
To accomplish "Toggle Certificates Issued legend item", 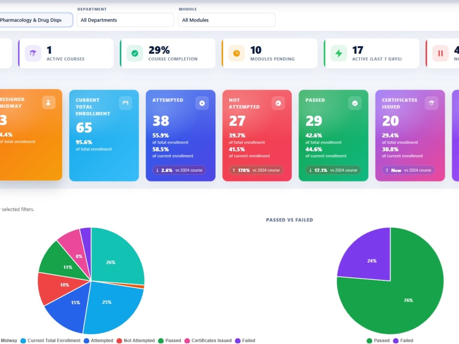I will point(208,340).
